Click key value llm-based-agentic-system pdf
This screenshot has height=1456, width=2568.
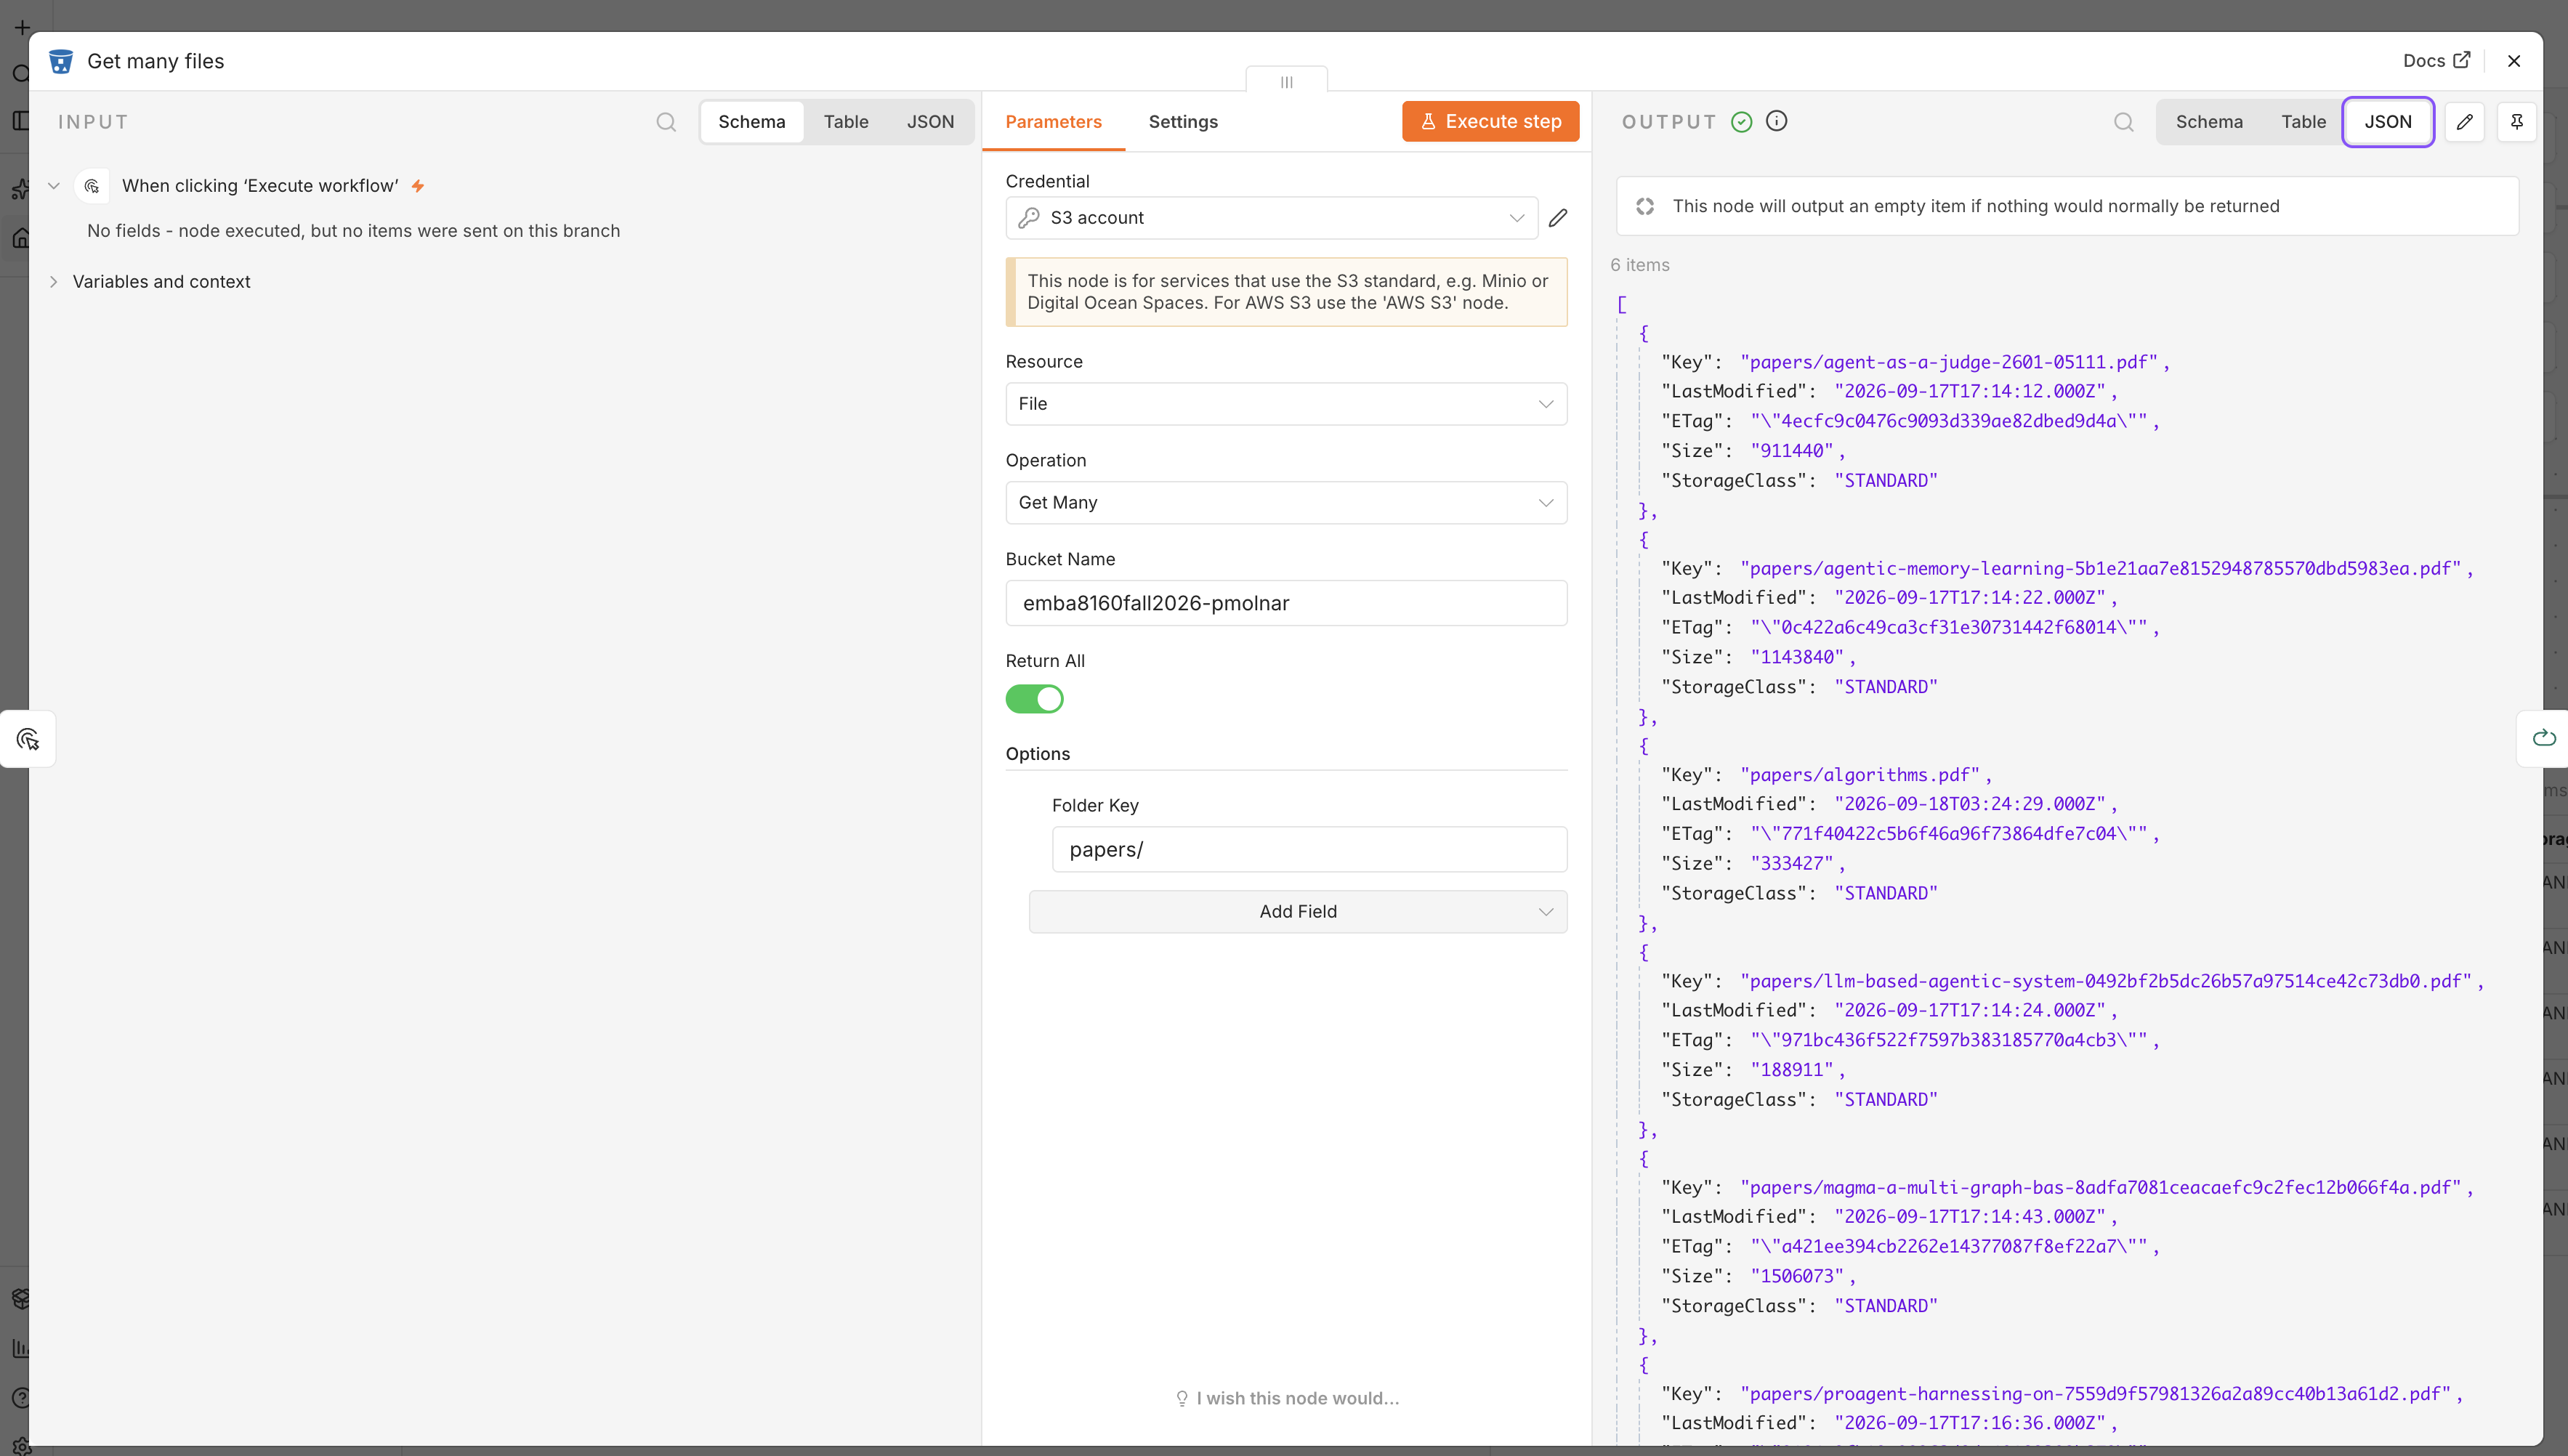pyautogui.click(x=2105, y=981)
